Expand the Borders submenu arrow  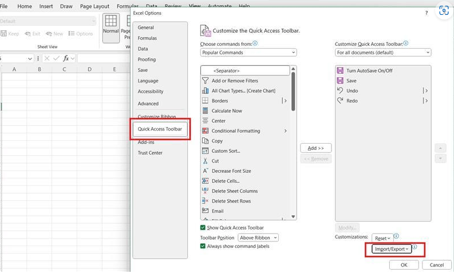(x=285, y=101)
